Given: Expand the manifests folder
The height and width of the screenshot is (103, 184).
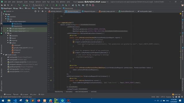Looking at the screenshot, I should coord(6,17).
